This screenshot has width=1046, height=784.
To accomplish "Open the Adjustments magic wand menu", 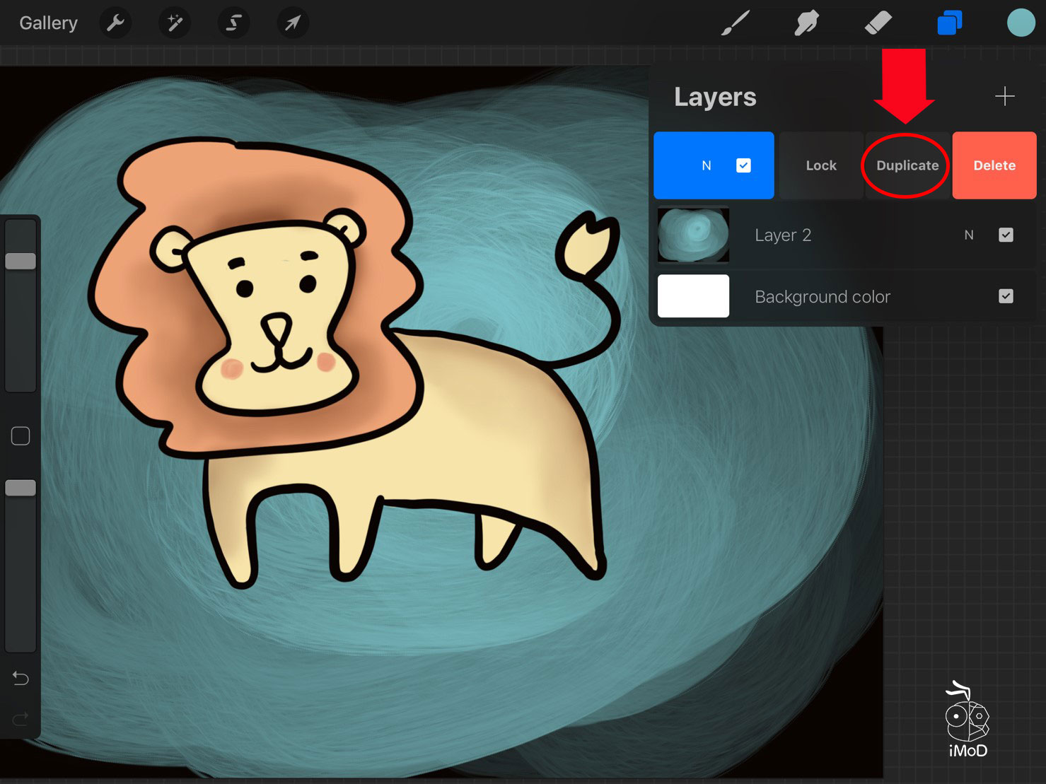I will [174, 23].
